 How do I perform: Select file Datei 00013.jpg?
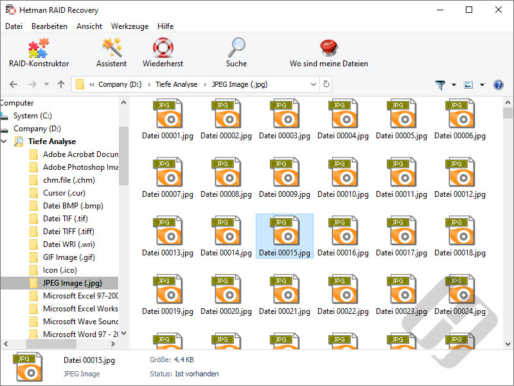(168, 237)
